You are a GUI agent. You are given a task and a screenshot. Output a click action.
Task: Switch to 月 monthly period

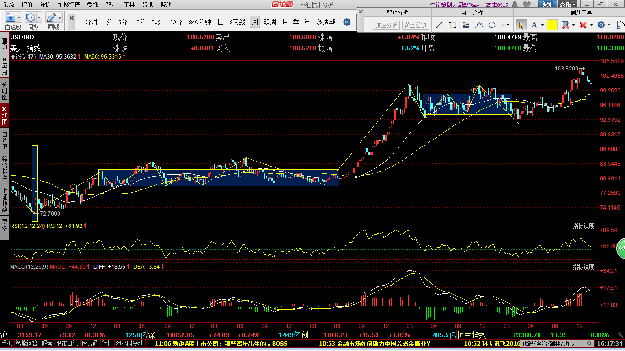coord(285,22)
